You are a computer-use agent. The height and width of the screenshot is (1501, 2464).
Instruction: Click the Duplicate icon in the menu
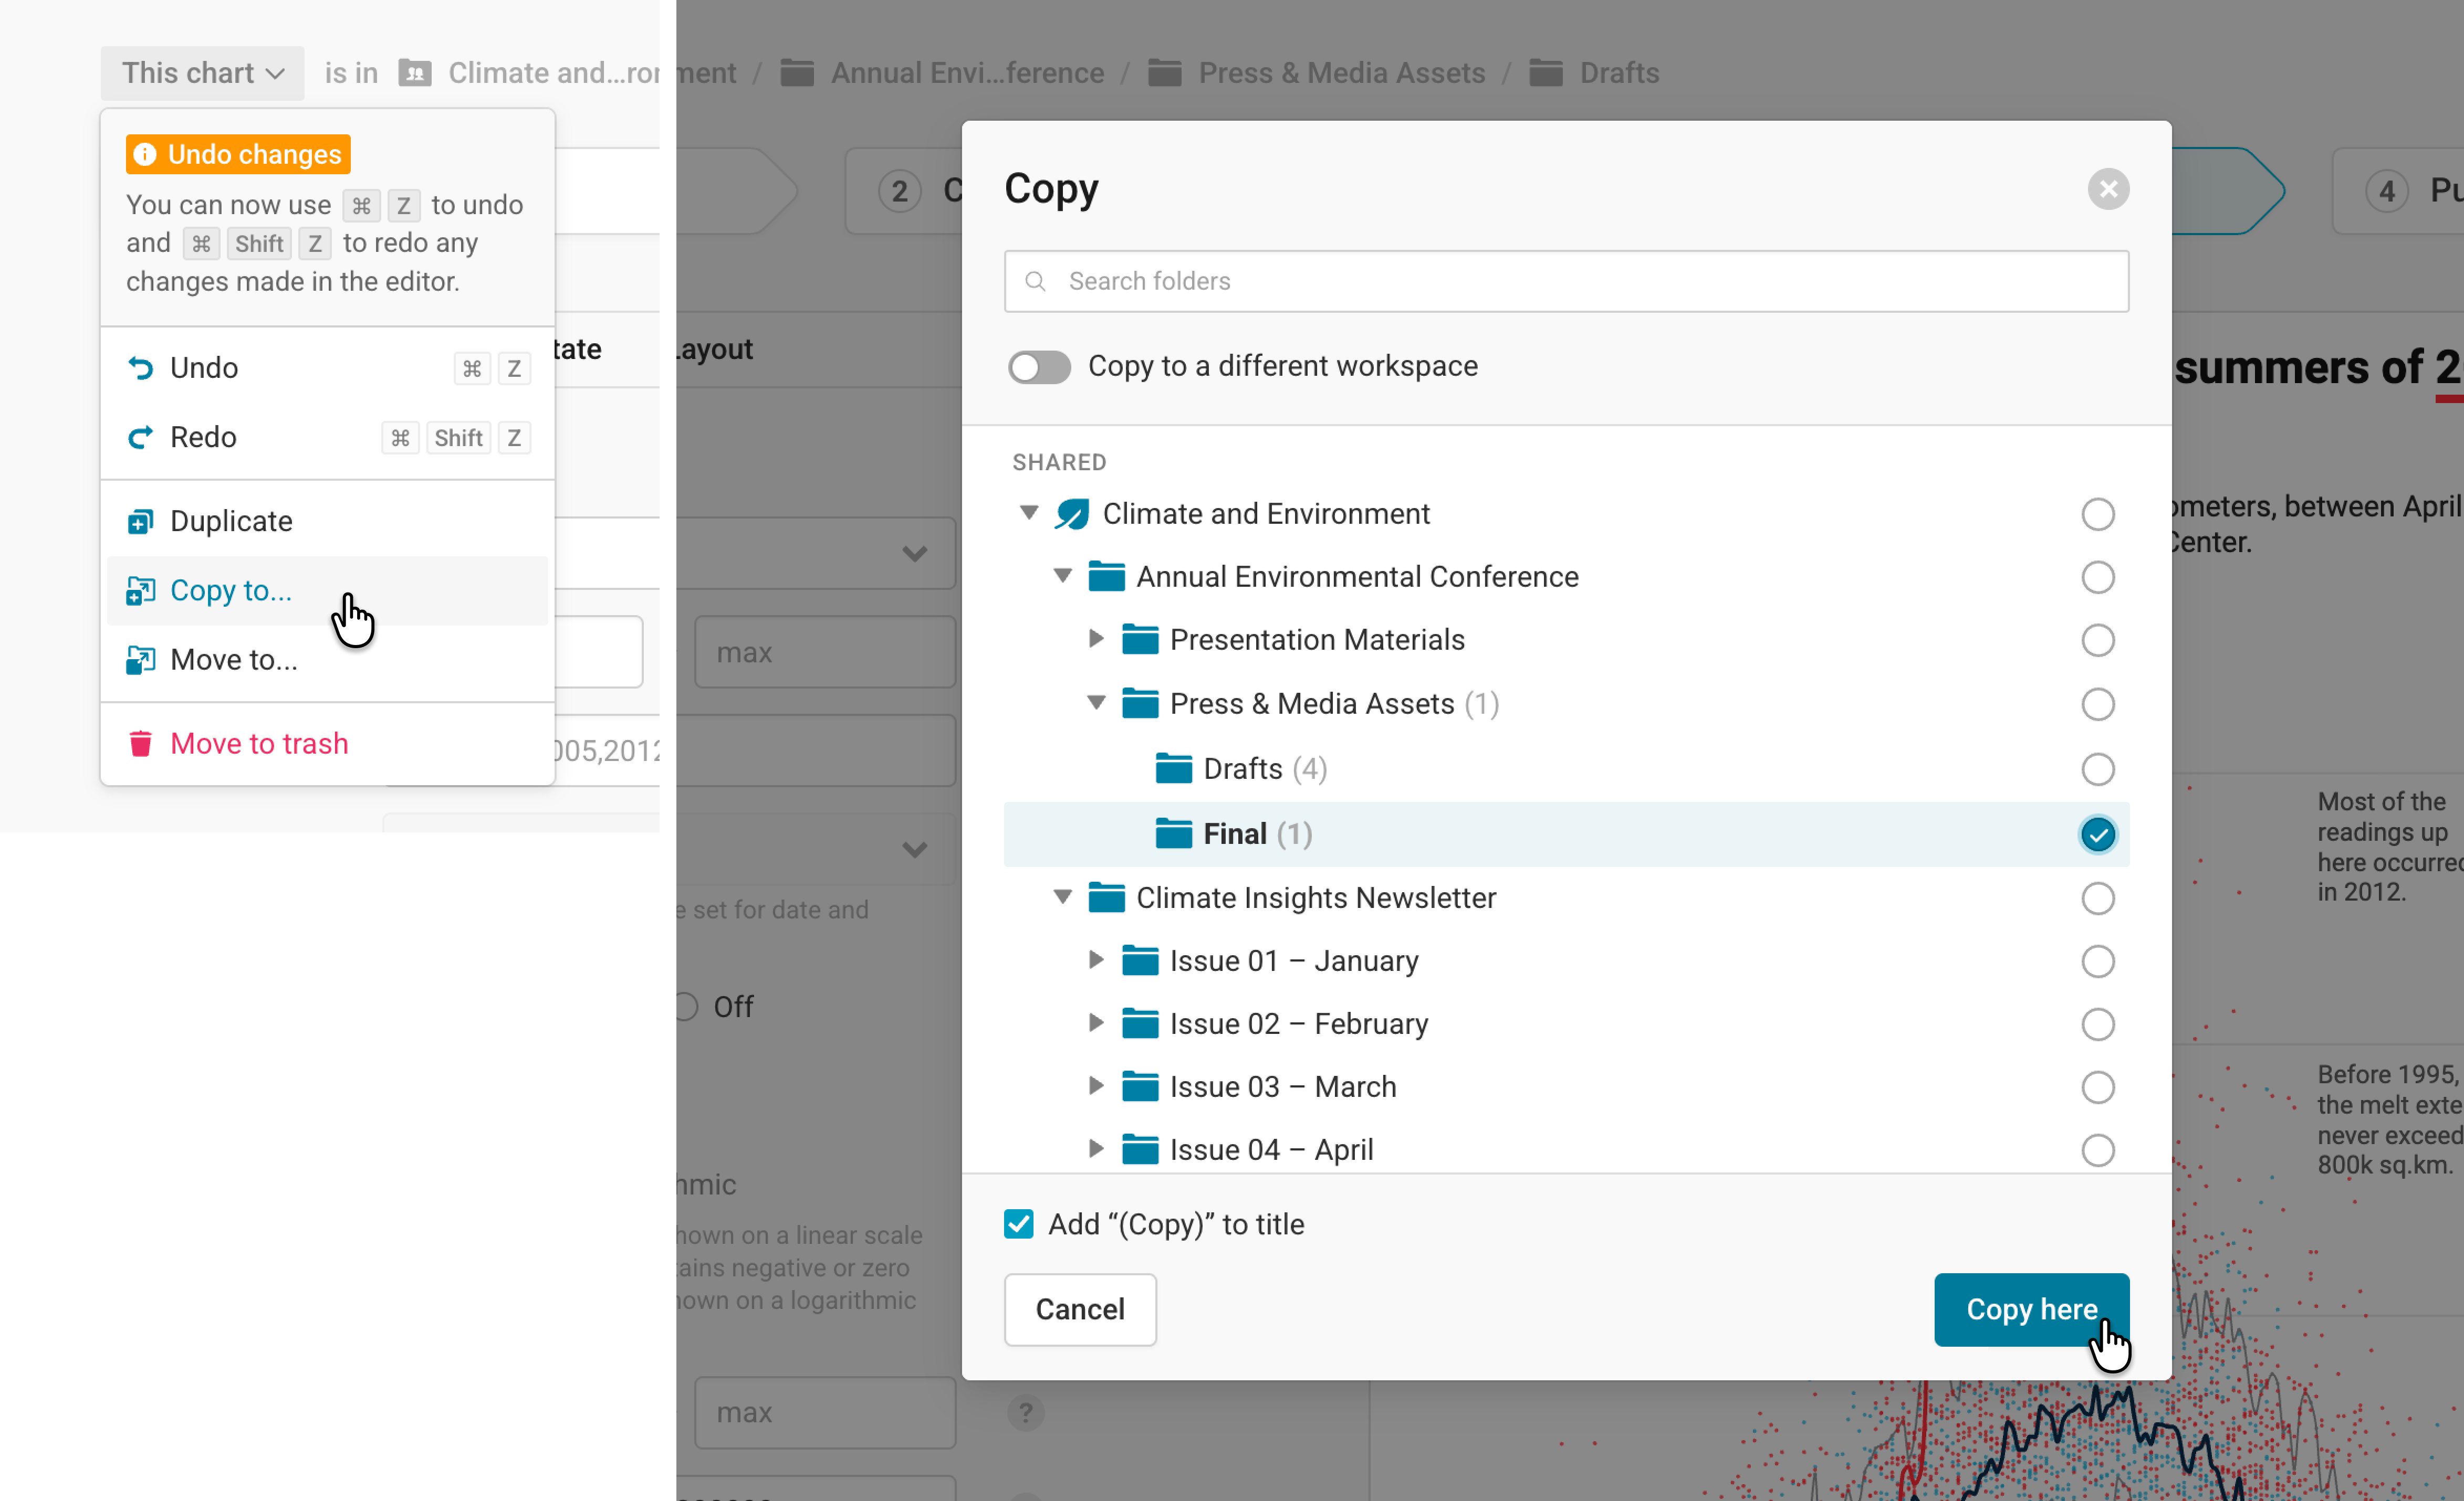(x=141, y=522)
